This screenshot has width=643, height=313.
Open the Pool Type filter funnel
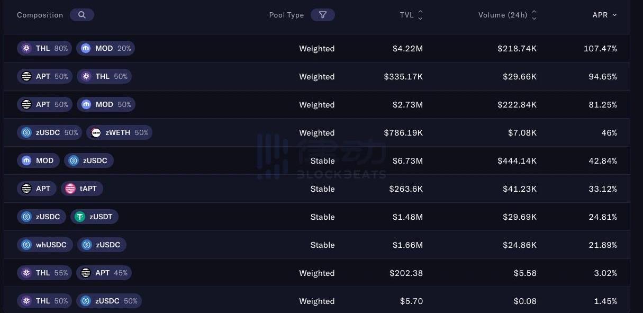tap(323, 15)
